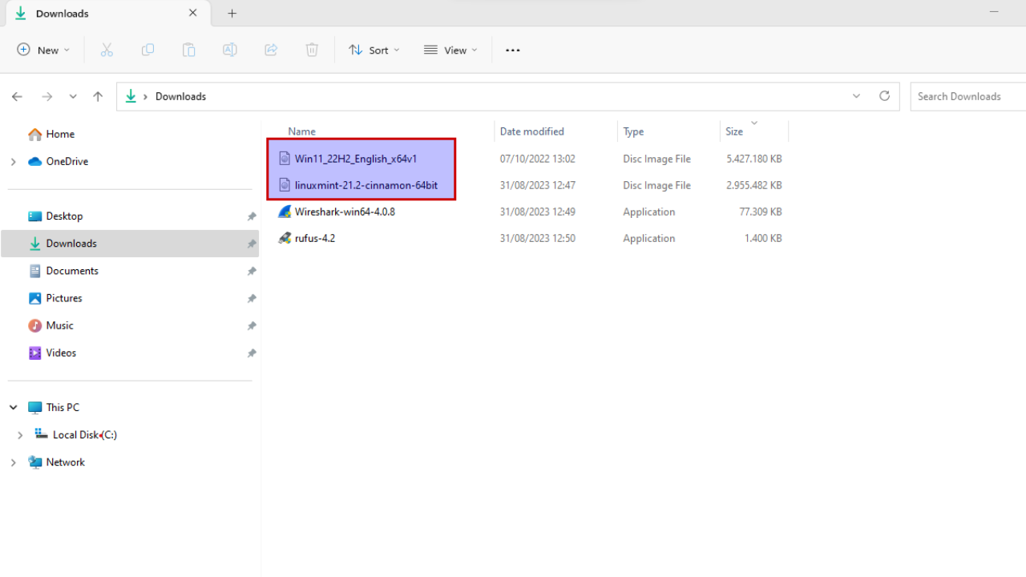Unpin Desktop using its pin icon
This screenshot has height=577, width=1026.
(x=252, y=216)
